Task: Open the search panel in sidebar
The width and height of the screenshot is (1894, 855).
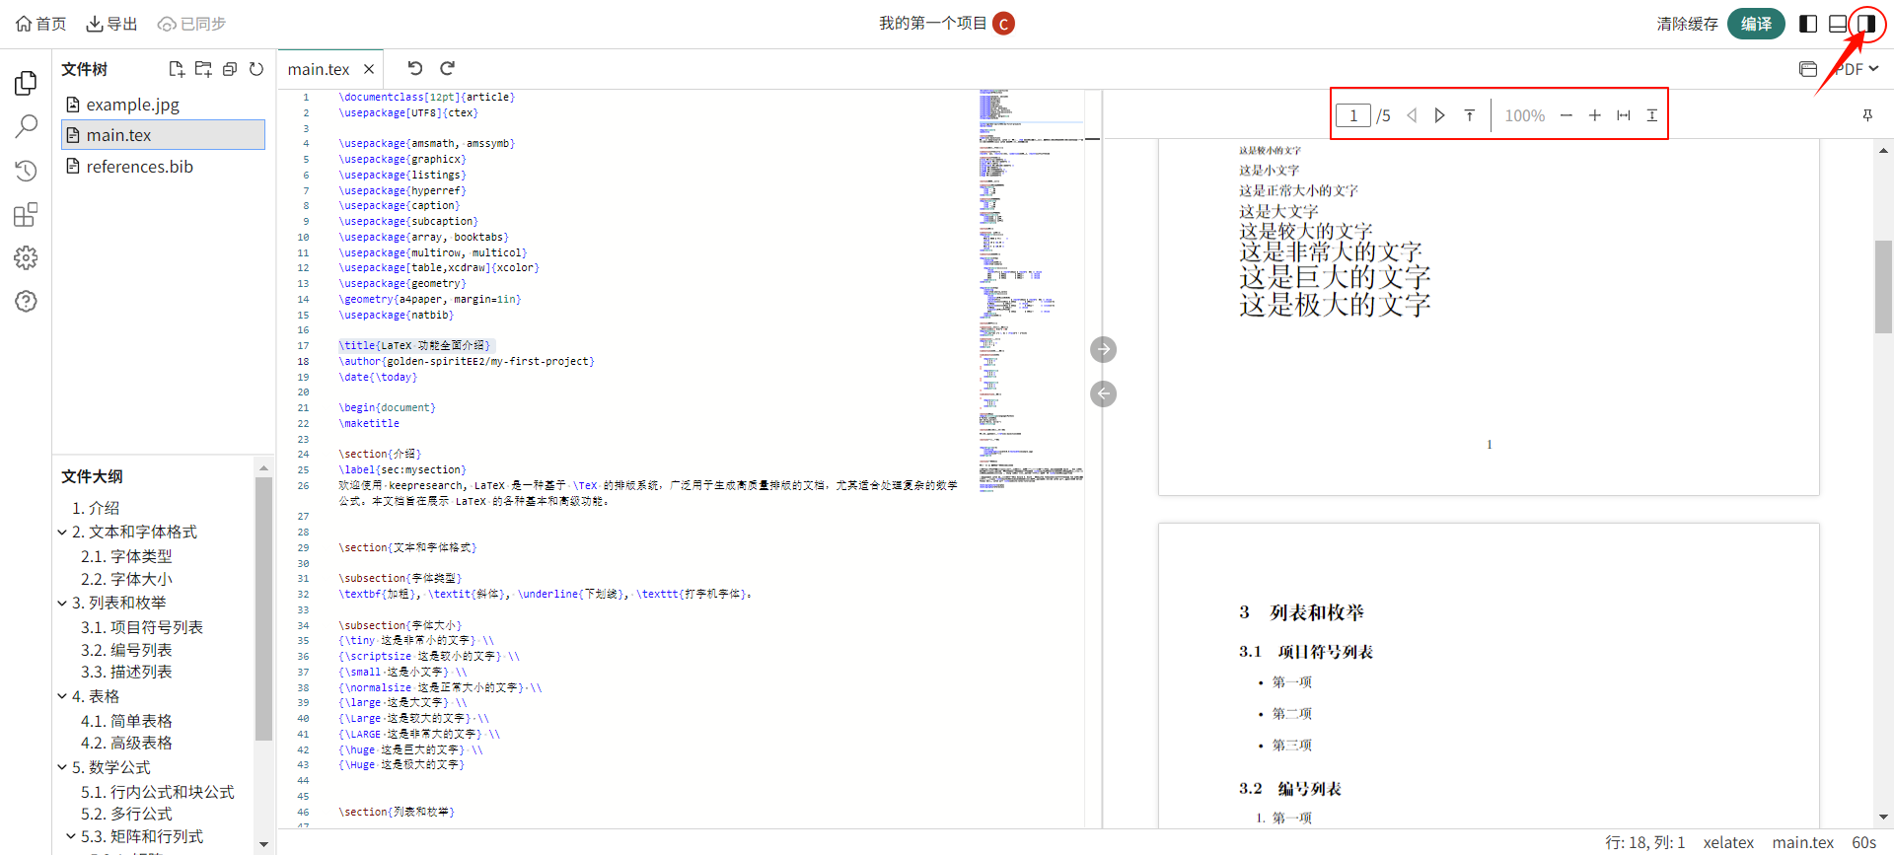Action: (27, 126)
